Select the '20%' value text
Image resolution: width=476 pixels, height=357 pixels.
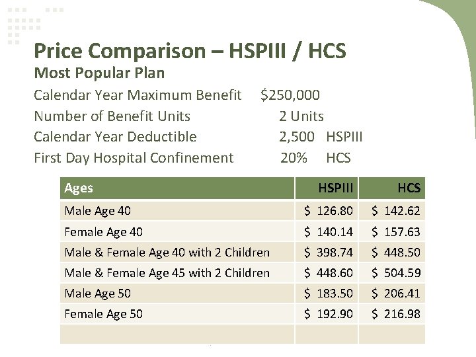[294, 157]
